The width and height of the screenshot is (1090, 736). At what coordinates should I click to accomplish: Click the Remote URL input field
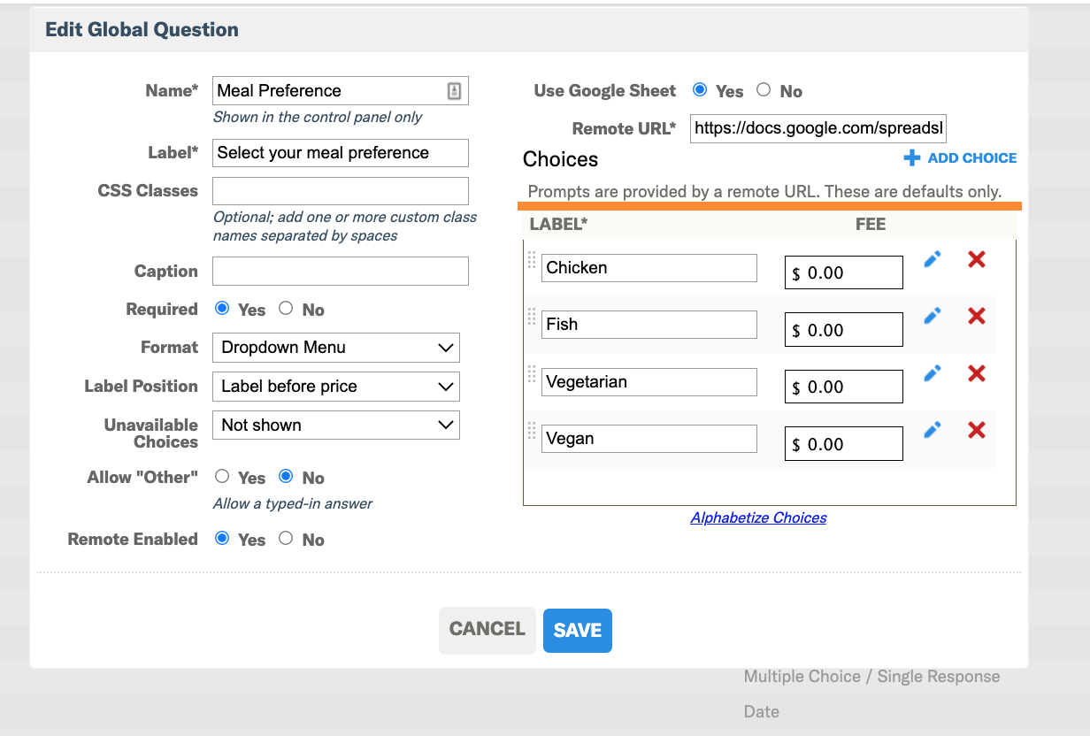(x=819, y=128)
